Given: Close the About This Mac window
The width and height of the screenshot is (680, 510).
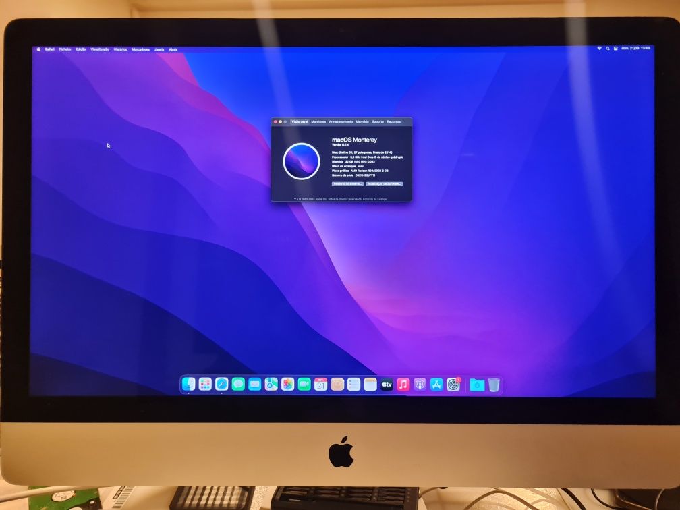Looking at the screenshot, I should (x=275, y=122).
